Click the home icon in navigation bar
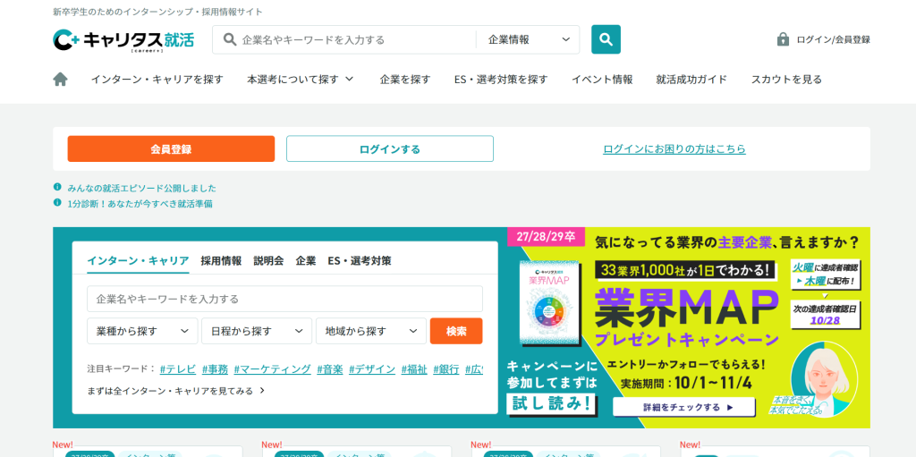This screenshot has width=916, height=457. [60, 79]
